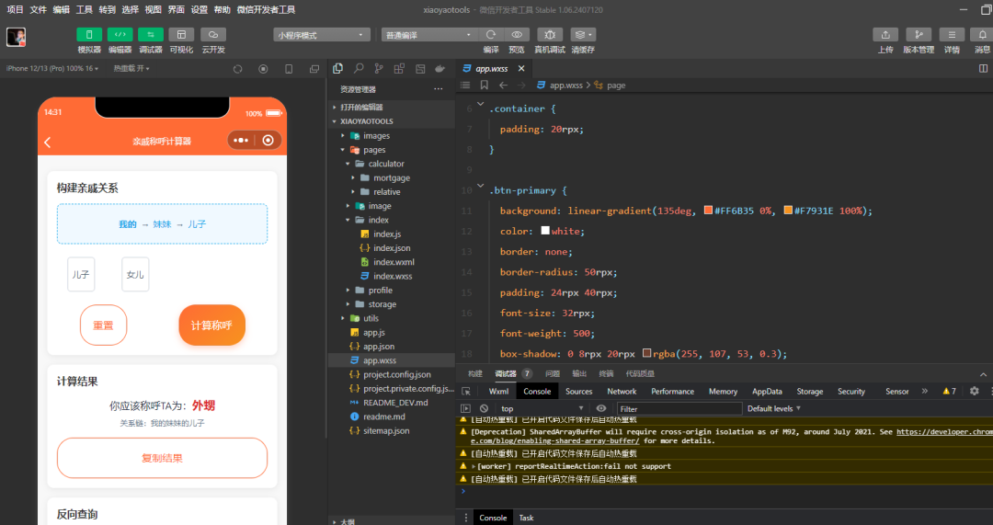The height and width of the screenshot is (525, 993).
Task: Toggle the editor panel (编辑器)
Action: point(120,35)
